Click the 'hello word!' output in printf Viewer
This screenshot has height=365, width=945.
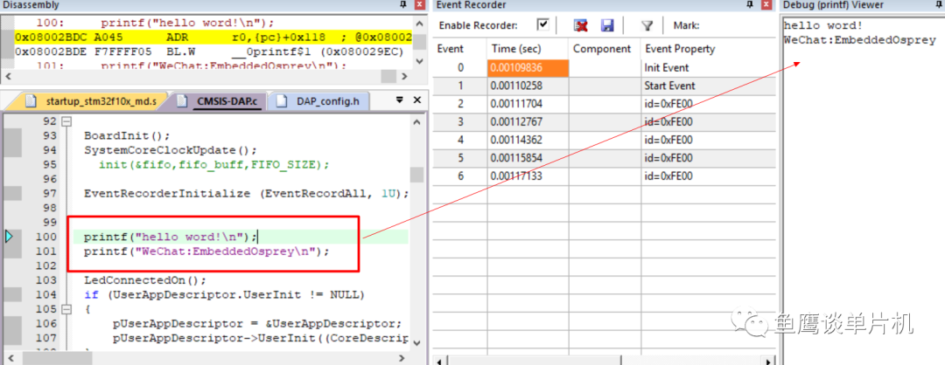click(823, 26)
